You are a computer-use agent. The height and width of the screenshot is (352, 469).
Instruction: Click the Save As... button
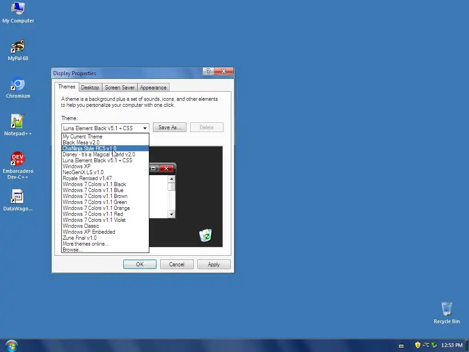coord(169,127)
